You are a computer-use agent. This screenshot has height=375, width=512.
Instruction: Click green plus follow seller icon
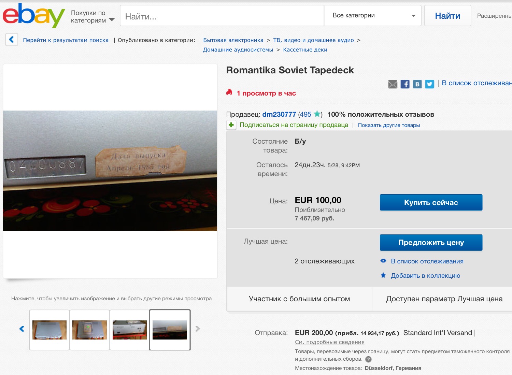click(x=231, y=125)
